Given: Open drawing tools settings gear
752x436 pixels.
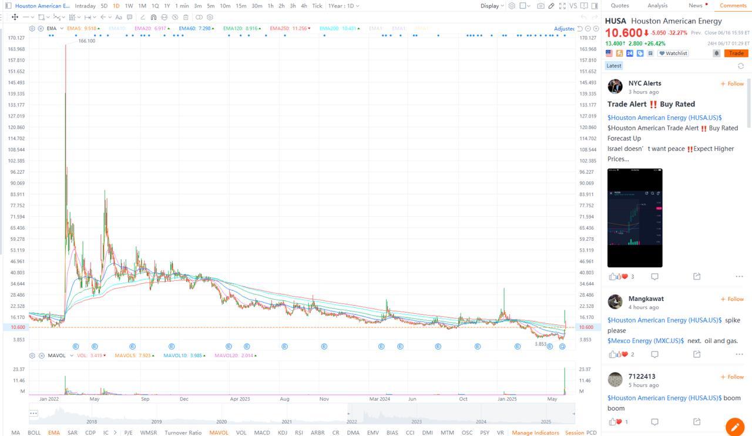Looking at the screenshot, I should point(210,17).
